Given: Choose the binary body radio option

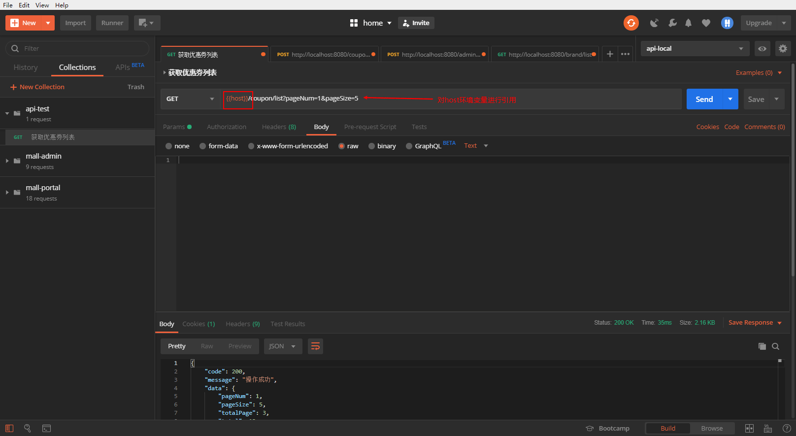Looking at the screenshot, I should [x=371, y=146].
